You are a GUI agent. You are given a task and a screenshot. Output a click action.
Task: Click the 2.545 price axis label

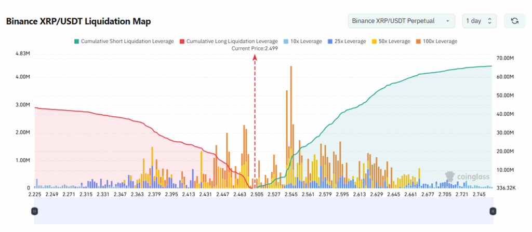click(291, 195)
